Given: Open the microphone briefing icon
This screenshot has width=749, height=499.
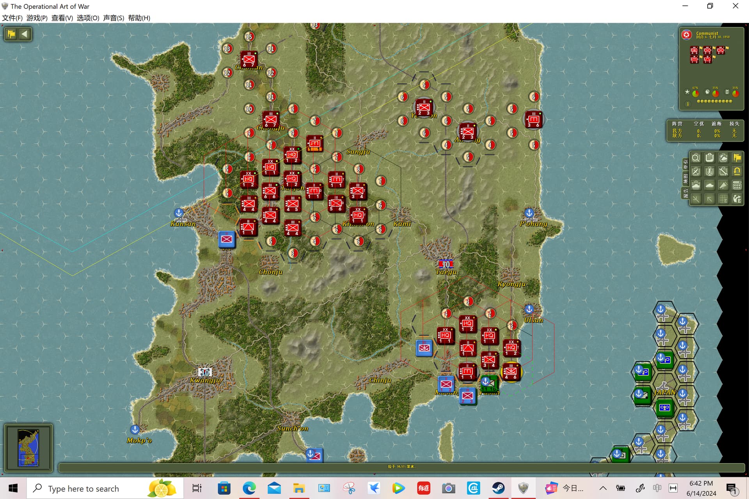Looking at the screenshot, I should (710, 172).
